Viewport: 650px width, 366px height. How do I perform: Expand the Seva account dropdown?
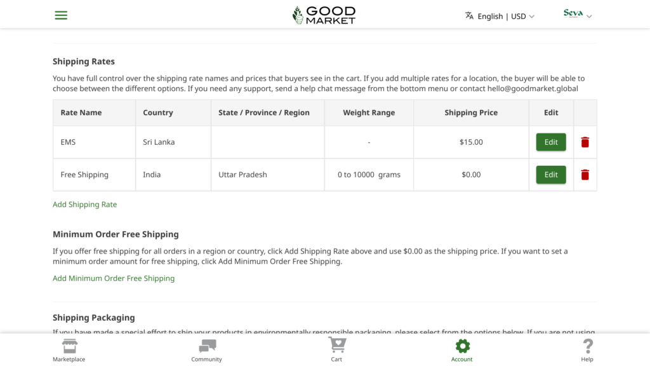tap(578, 15)
